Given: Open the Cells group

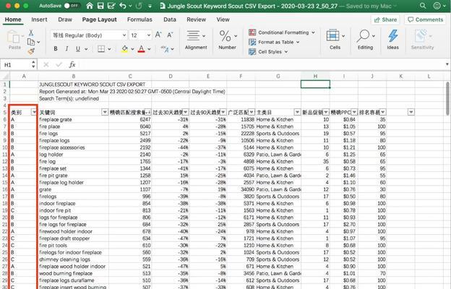Looking at the screenshot, I should click(x=335, y=40).
